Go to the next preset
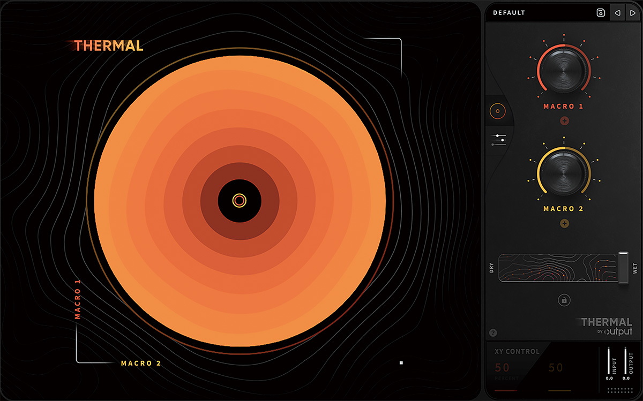 (633, 13)
